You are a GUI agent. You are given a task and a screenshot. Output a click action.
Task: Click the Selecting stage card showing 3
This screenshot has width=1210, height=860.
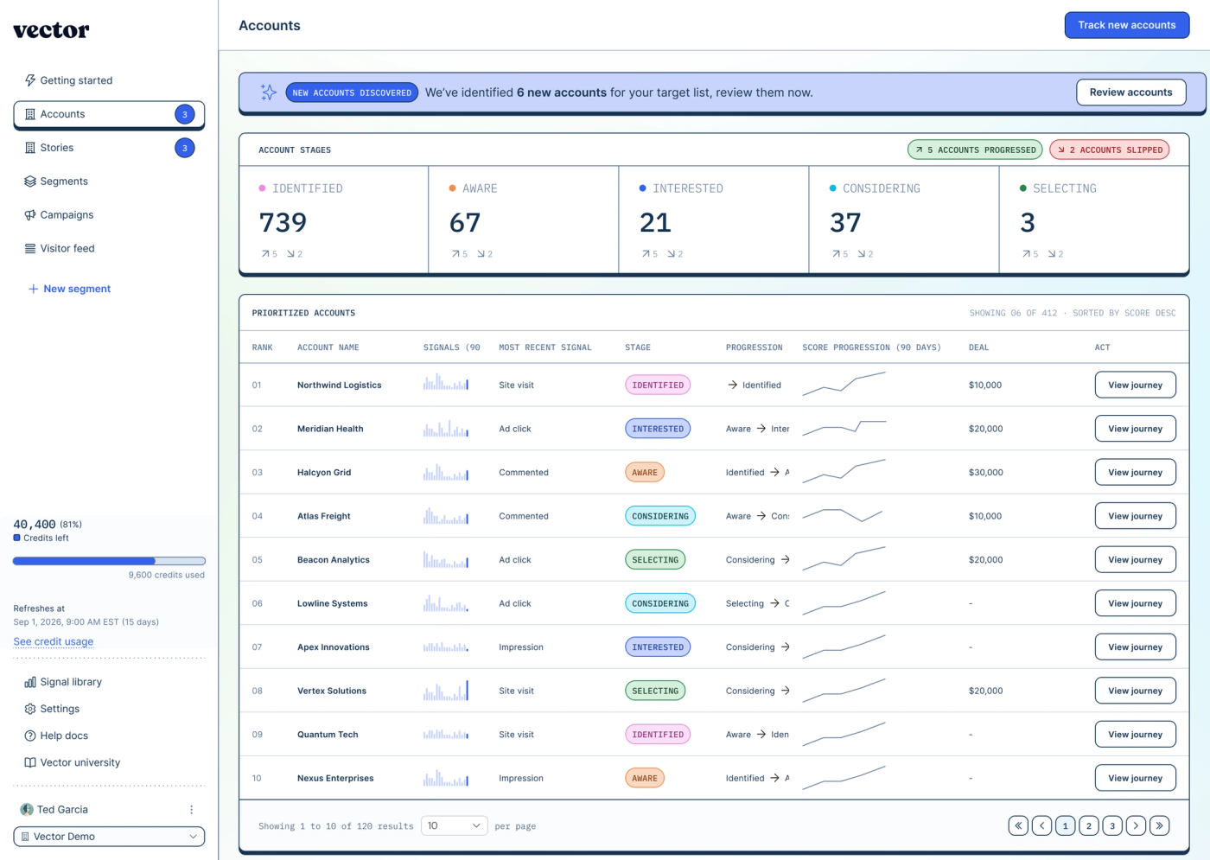[x=1094, y=220]
